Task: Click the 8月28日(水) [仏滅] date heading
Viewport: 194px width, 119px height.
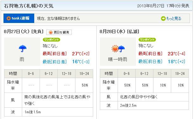Action: pyautogui.click(x=120, y=31)
